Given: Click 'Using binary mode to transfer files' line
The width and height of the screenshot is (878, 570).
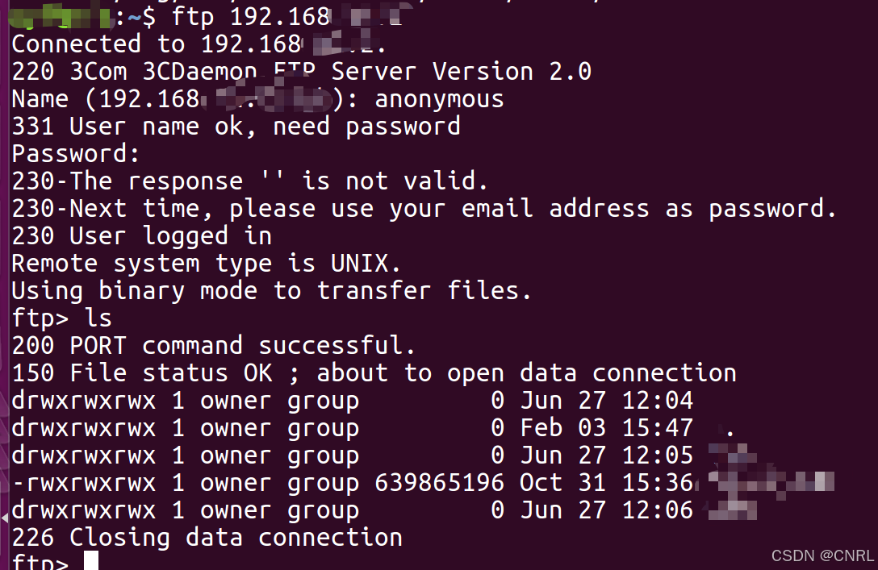Looking at the screenshot, I should tap(271, 291).
